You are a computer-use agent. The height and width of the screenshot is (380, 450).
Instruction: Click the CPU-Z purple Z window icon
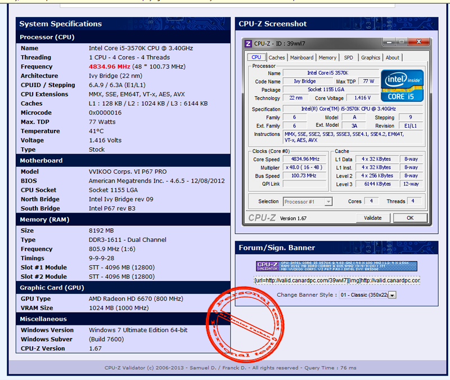[x=248, y=44]
